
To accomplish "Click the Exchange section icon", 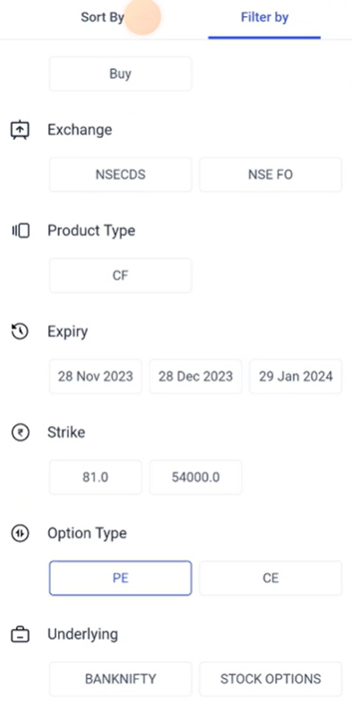I will [20, 130].
